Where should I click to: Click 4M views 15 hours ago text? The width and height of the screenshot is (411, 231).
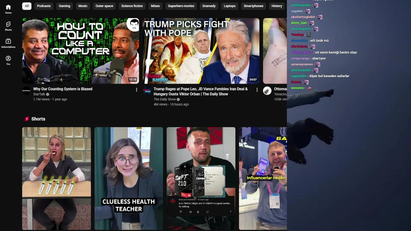tap(171, 105)
